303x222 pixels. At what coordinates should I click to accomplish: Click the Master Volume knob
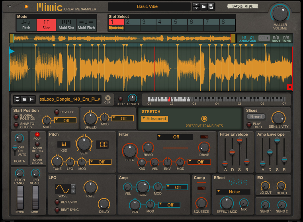point(280,13)
